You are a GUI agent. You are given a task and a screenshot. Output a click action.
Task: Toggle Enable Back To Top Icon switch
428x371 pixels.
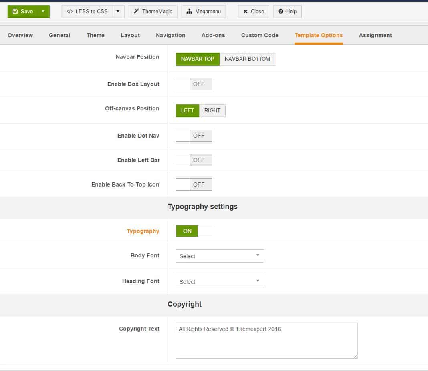(x=194, y=184)
